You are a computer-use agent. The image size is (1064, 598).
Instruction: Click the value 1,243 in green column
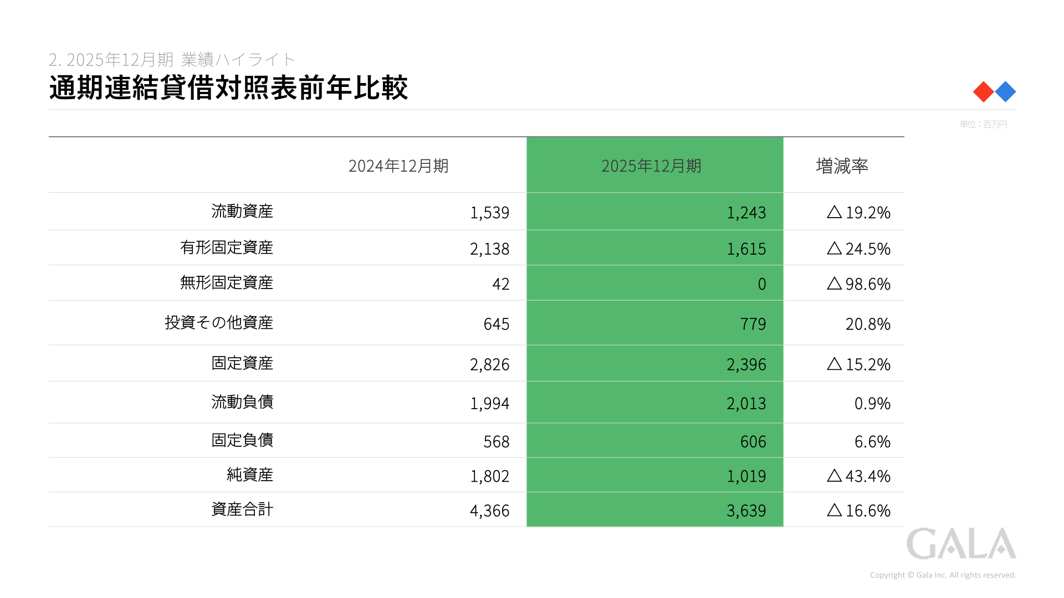tap(746, 213)
